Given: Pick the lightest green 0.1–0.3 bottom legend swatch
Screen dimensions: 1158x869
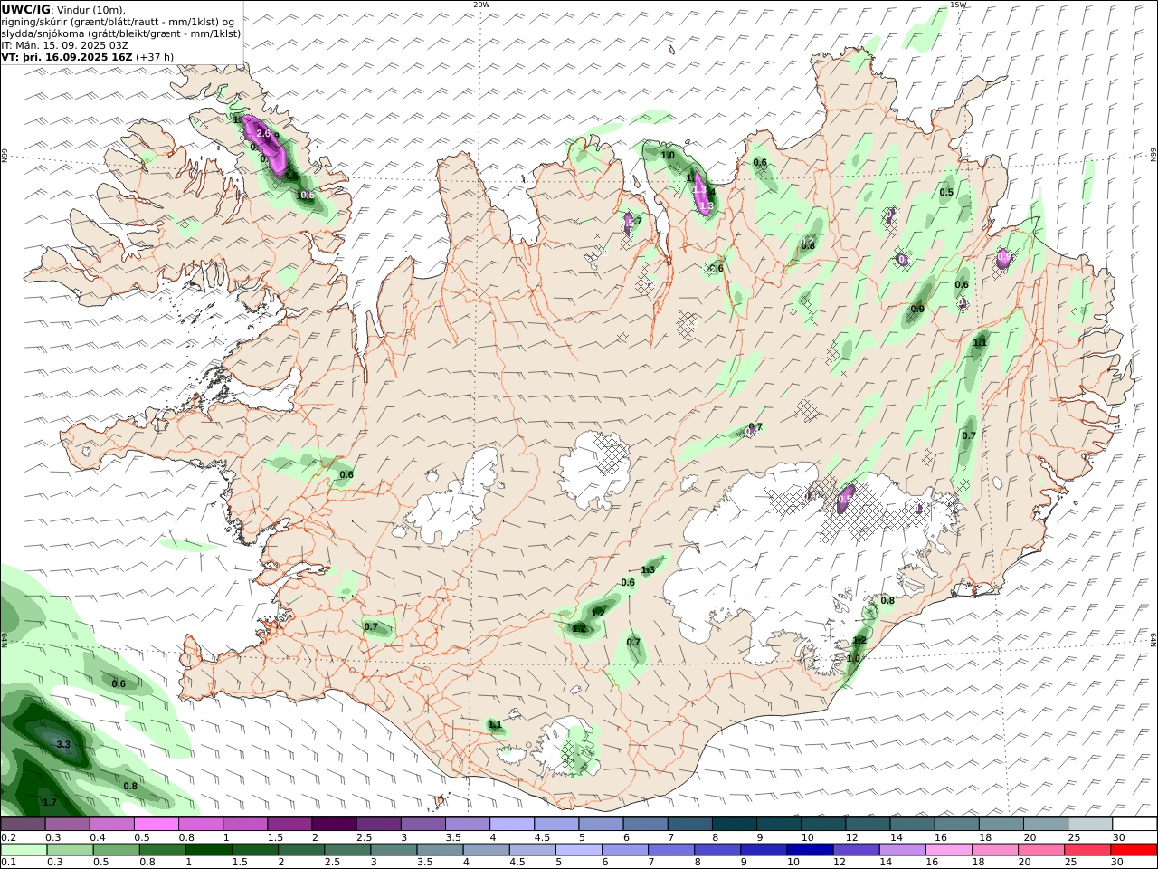Looking at the screenshot, I should (x=24, y=850).
